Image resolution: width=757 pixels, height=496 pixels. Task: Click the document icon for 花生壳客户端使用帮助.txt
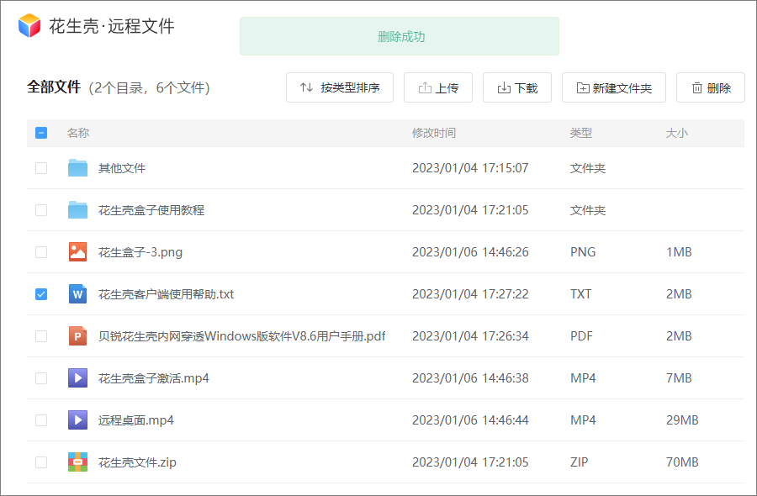[77, 294]
